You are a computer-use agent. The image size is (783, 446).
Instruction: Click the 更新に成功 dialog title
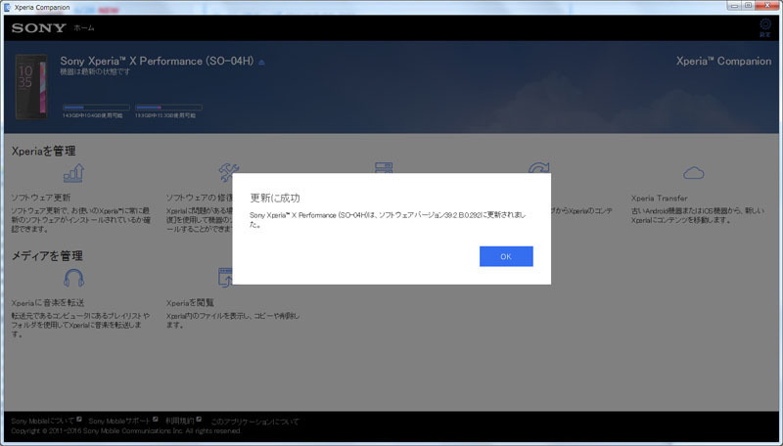[275, 198]
